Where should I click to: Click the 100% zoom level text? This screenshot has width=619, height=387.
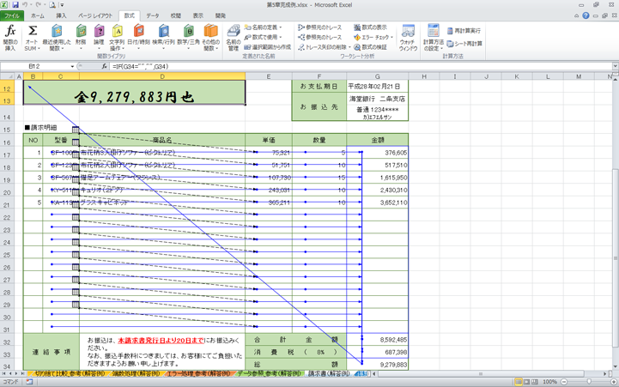pyautogui.click(x=549, y=382)
